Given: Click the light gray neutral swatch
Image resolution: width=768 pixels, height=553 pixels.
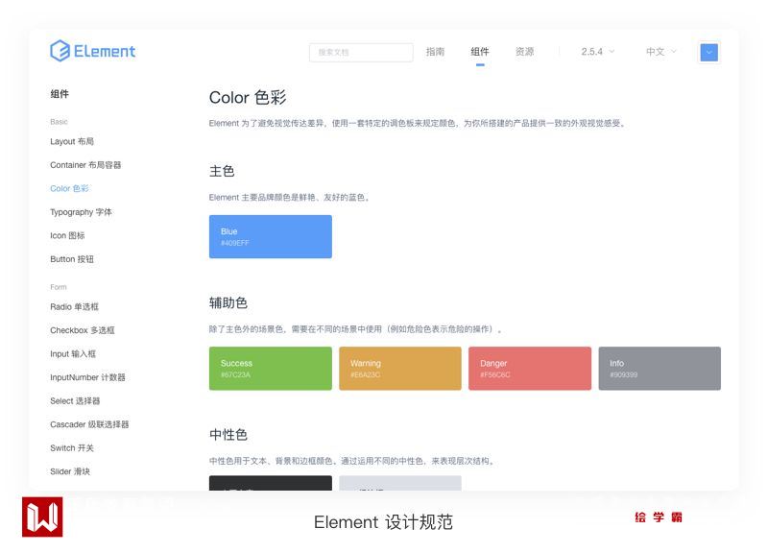Looking at the screenshot, I should [400, 483].
